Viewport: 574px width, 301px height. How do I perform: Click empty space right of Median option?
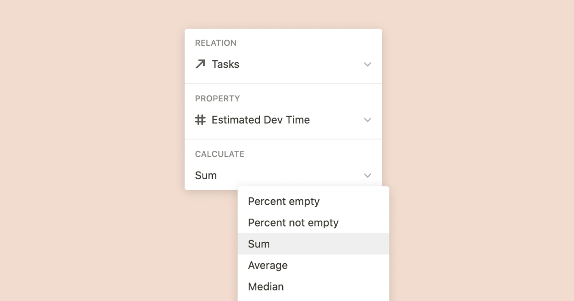pyautogui.click(x=344, y=287)
